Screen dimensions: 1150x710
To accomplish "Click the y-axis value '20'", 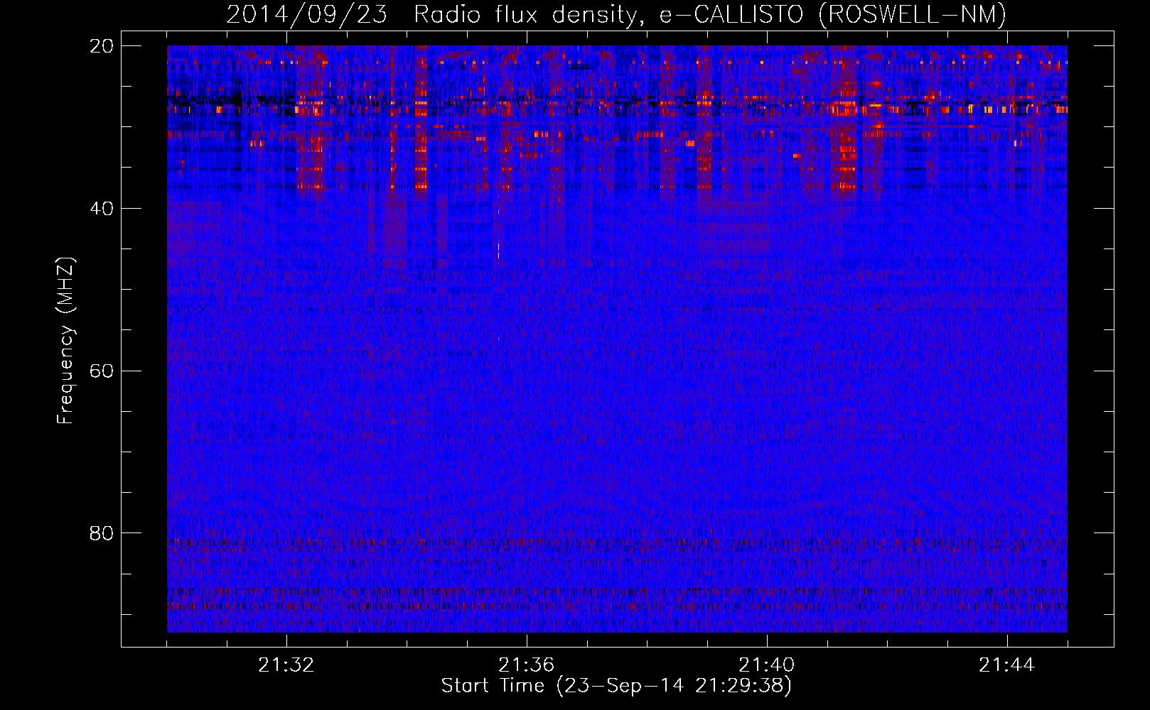I will coord(102,46).
